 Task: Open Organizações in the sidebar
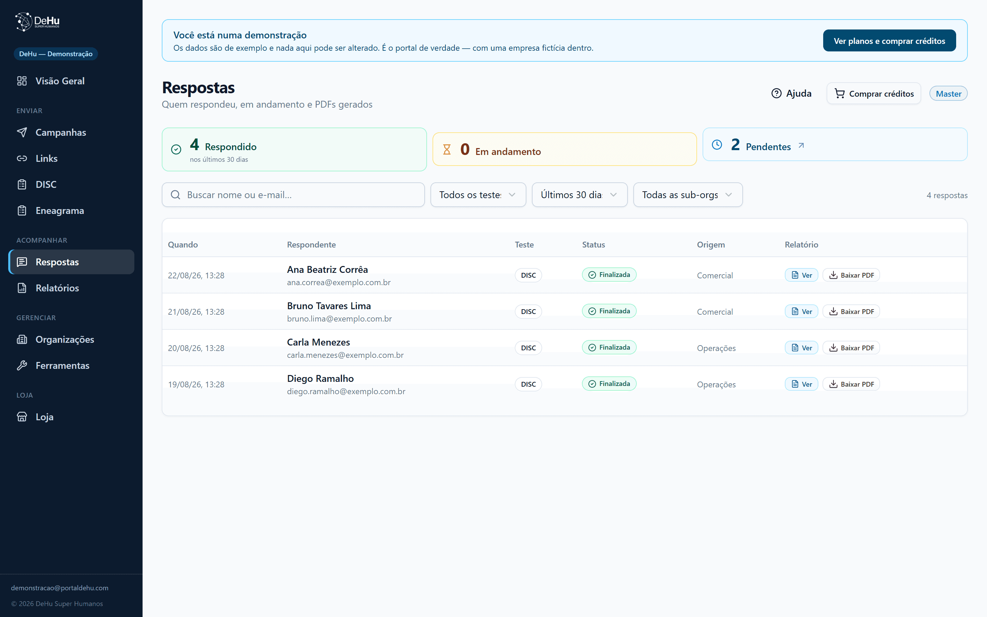[x=71, y=339]
